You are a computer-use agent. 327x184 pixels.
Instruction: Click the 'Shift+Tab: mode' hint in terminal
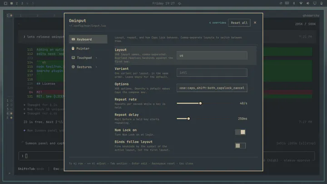[x=31, y=169]
